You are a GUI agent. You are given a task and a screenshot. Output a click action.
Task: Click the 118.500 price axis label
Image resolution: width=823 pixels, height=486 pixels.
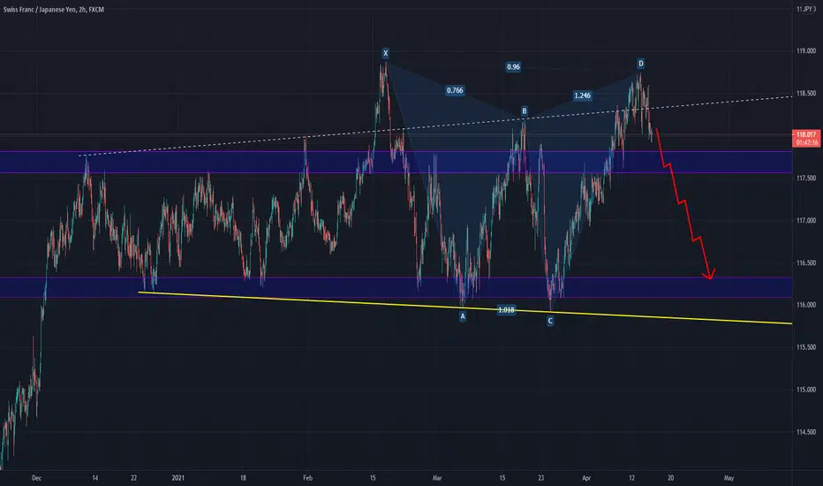(x=806, y=94)
